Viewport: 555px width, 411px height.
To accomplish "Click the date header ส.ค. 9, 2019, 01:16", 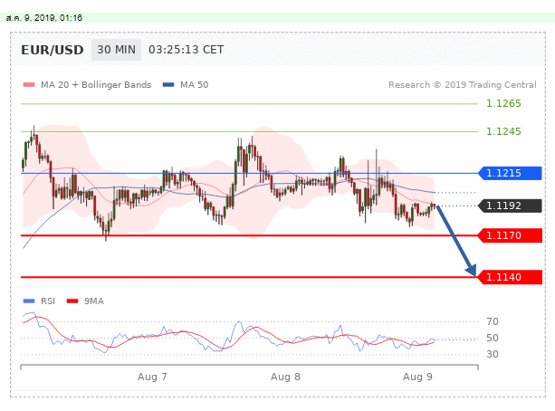I will pos(44,18).
